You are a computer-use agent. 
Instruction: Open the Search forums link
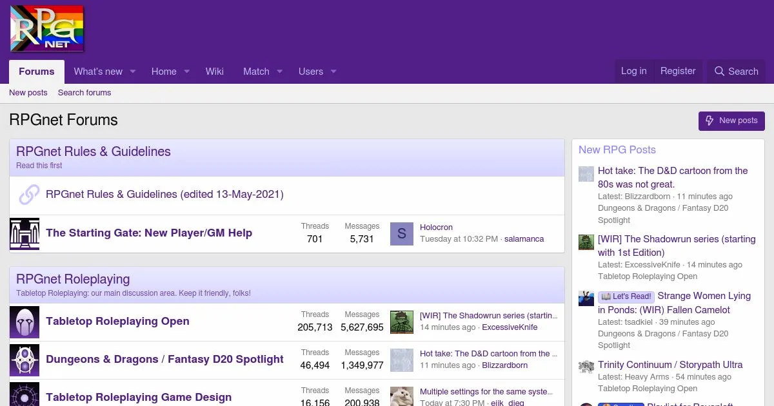[84, 93]
